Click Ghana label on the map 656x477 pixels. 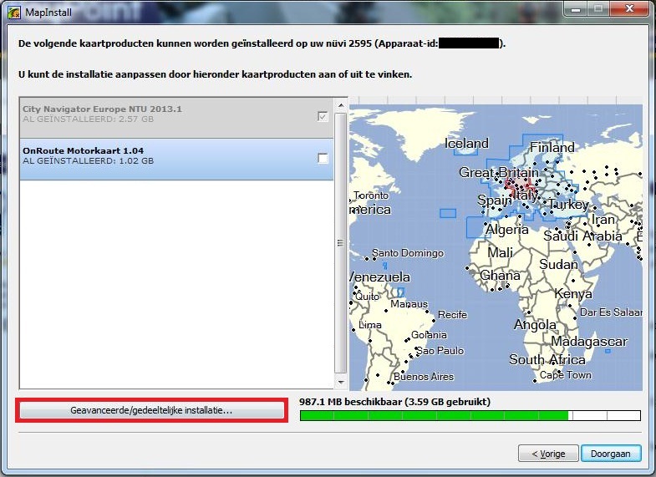(500, 275)
